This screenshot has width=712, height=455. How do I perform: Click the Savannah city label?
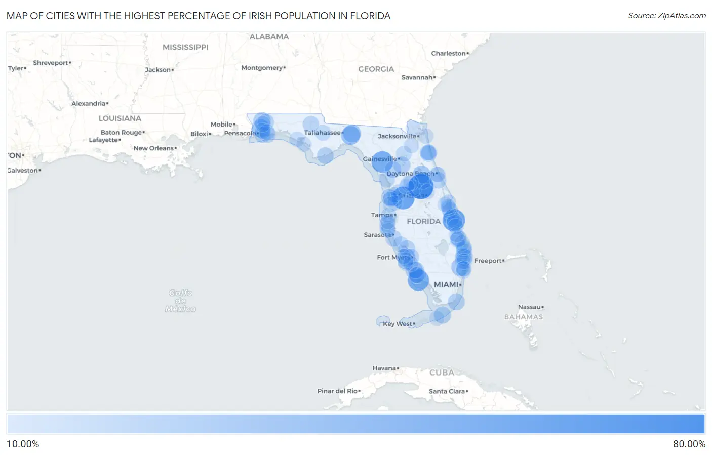pyautogui.click(x=417, y=77)
